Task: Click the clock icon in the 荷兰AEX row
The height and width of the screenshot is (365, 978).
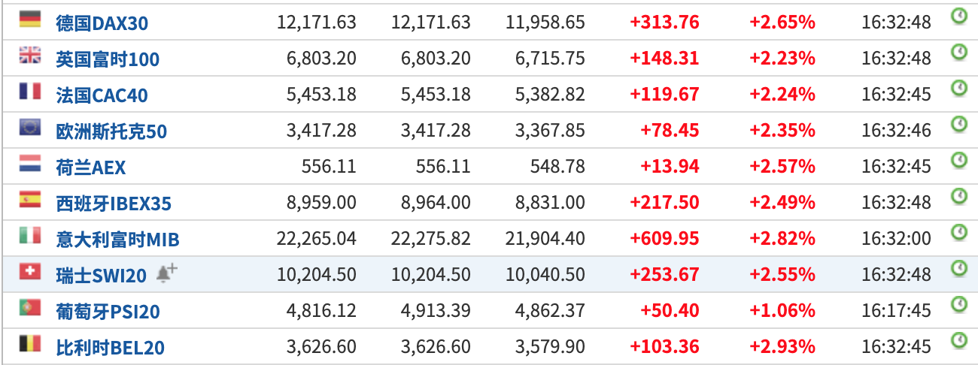Action: (x=959, y=160)
